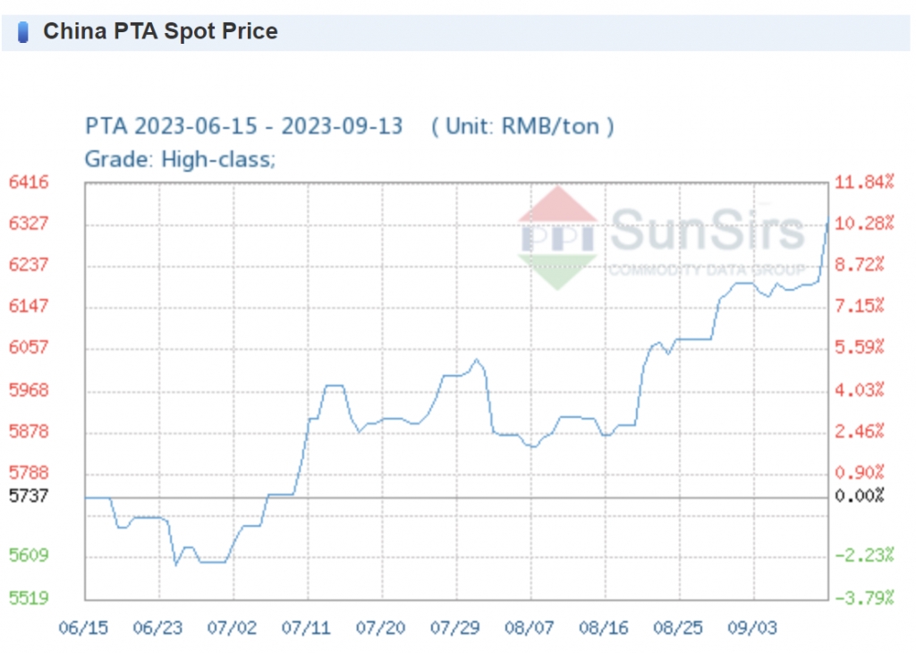The height and width of the screenshot is (654, 916).
Task: Click the -3.79% label on right axis
Action: pos(863,598)
